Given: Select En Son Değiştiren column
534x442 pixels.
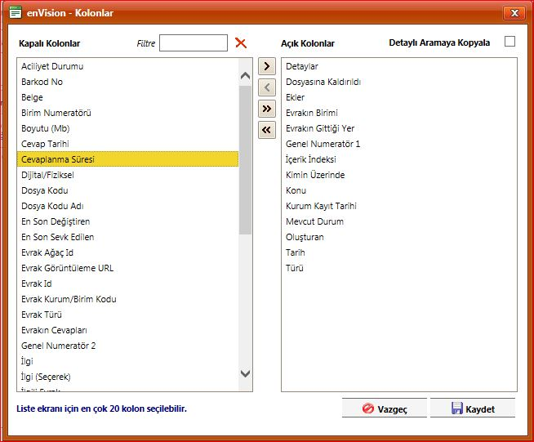Looking at the screenshot, I should pyautogui.click(x=127, y=221).
